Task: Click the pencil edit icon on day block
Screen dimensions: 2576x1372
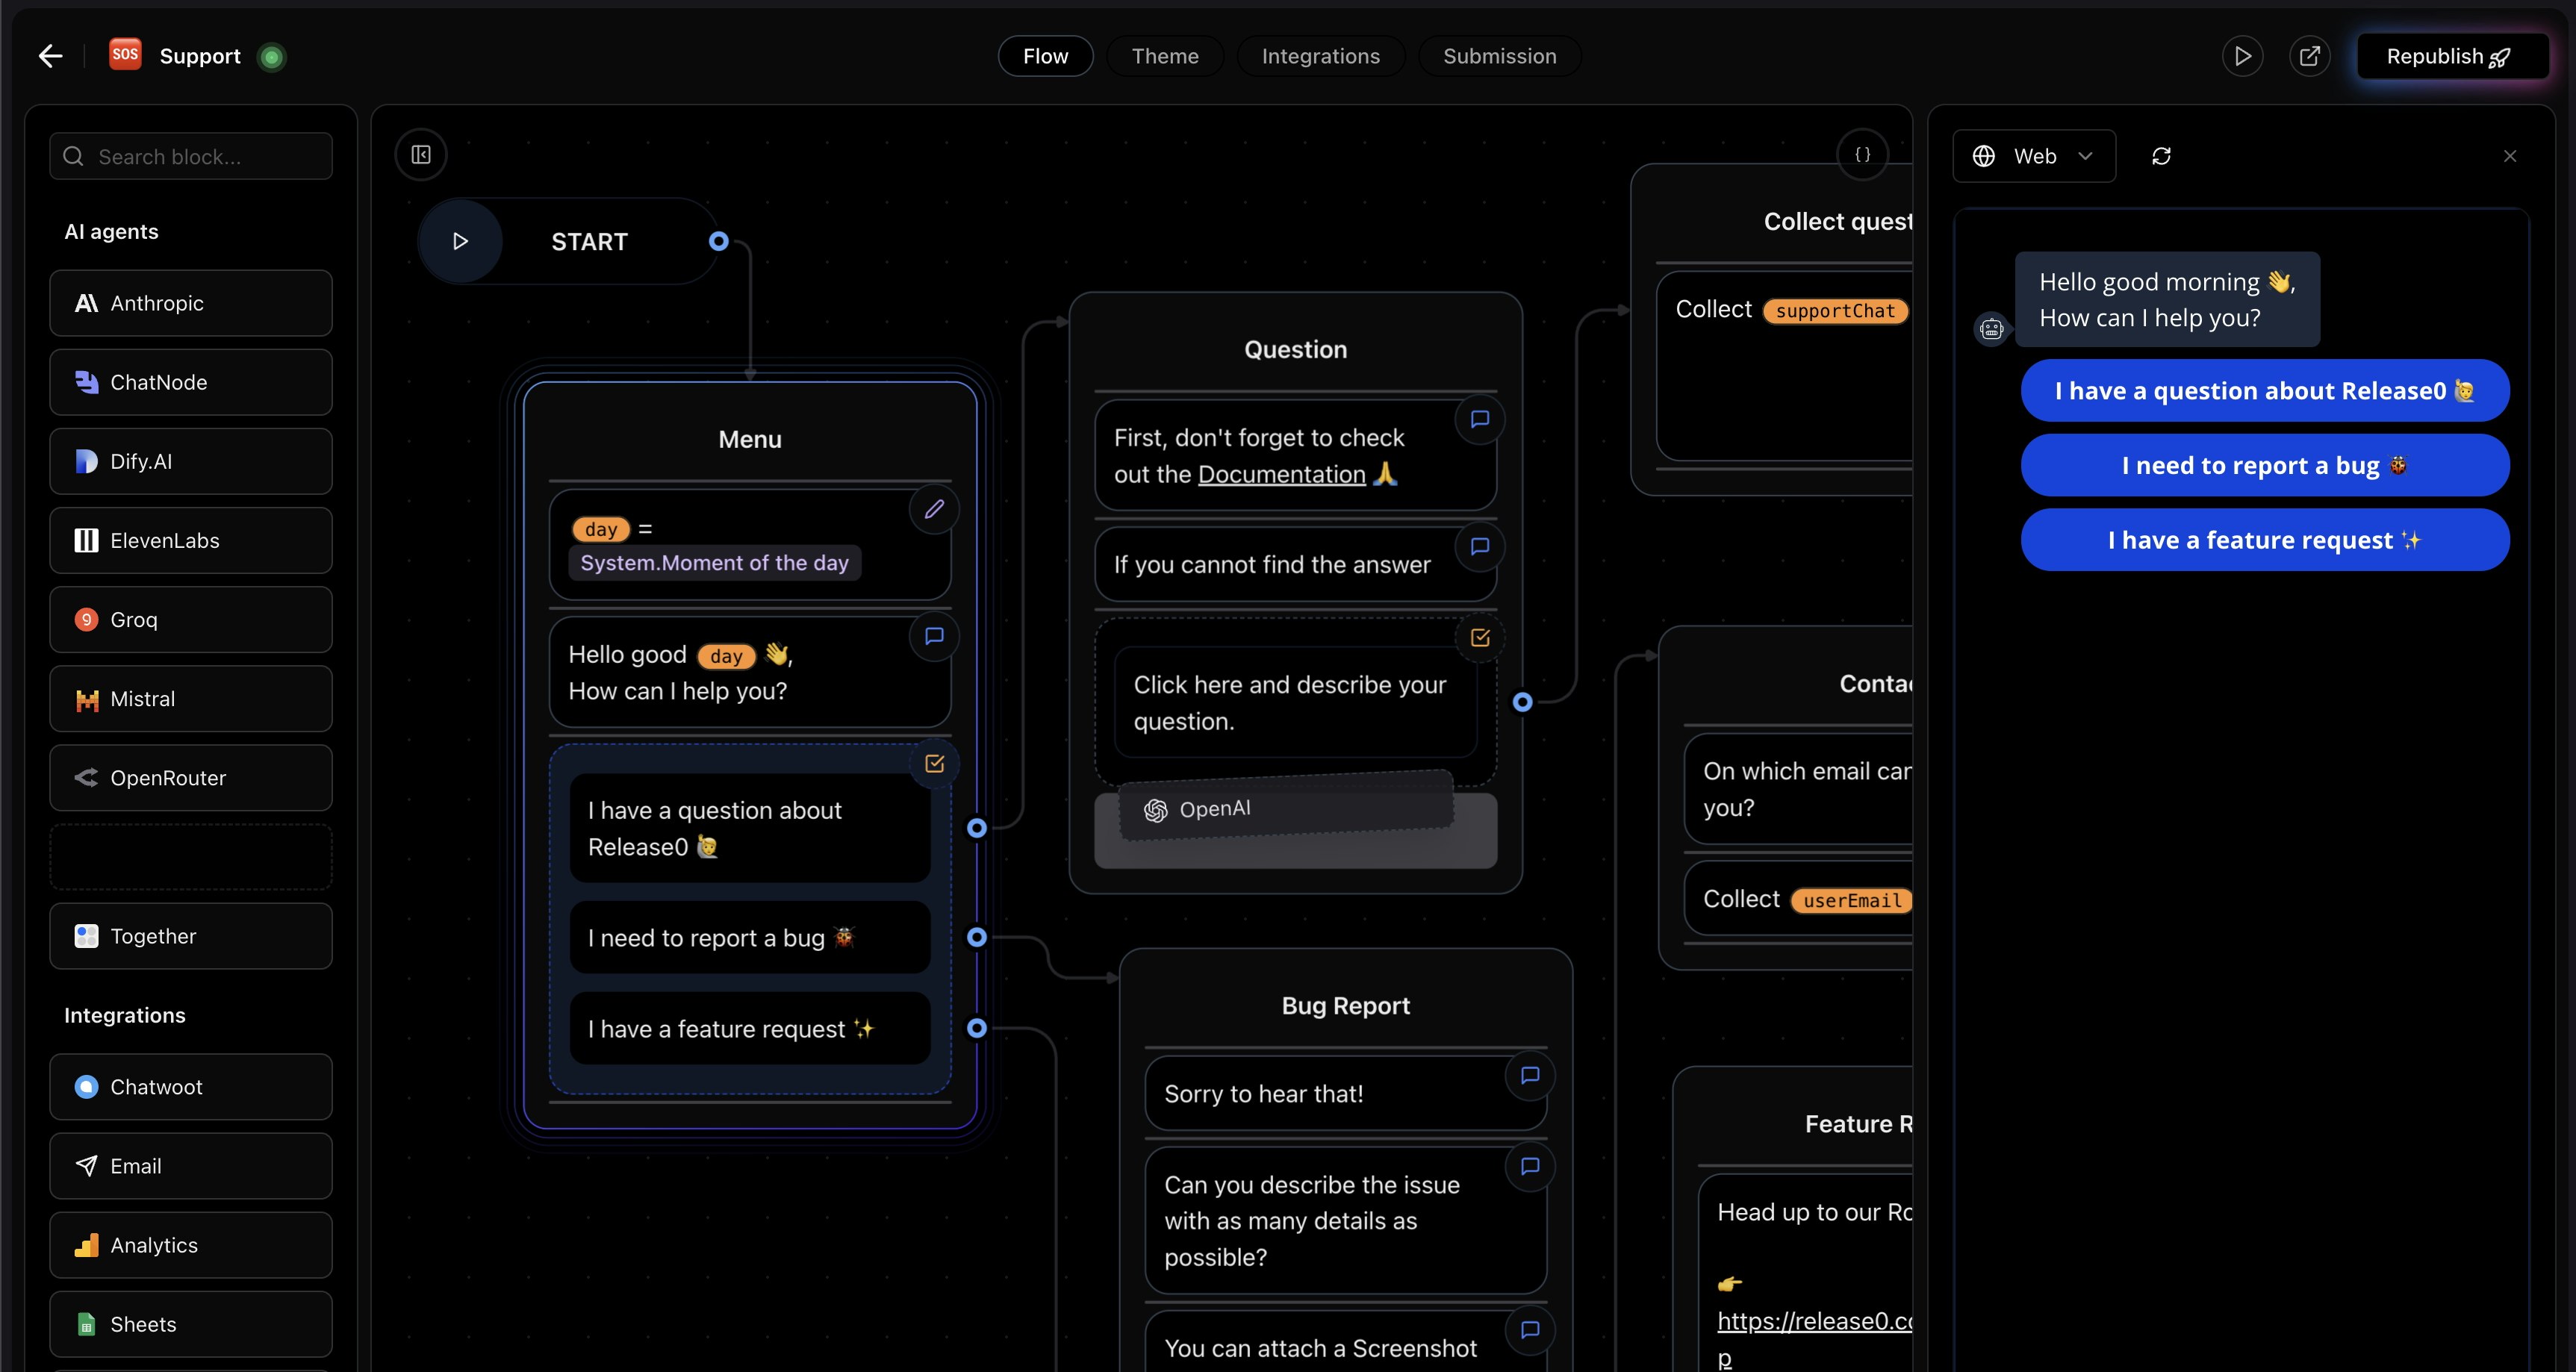Action: click(934, 509)
